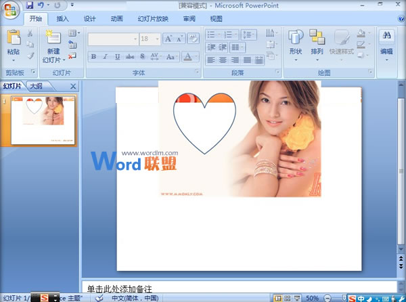Switch to the 视图 ribbon tab

pyautogui.click(x=217, y=19)
